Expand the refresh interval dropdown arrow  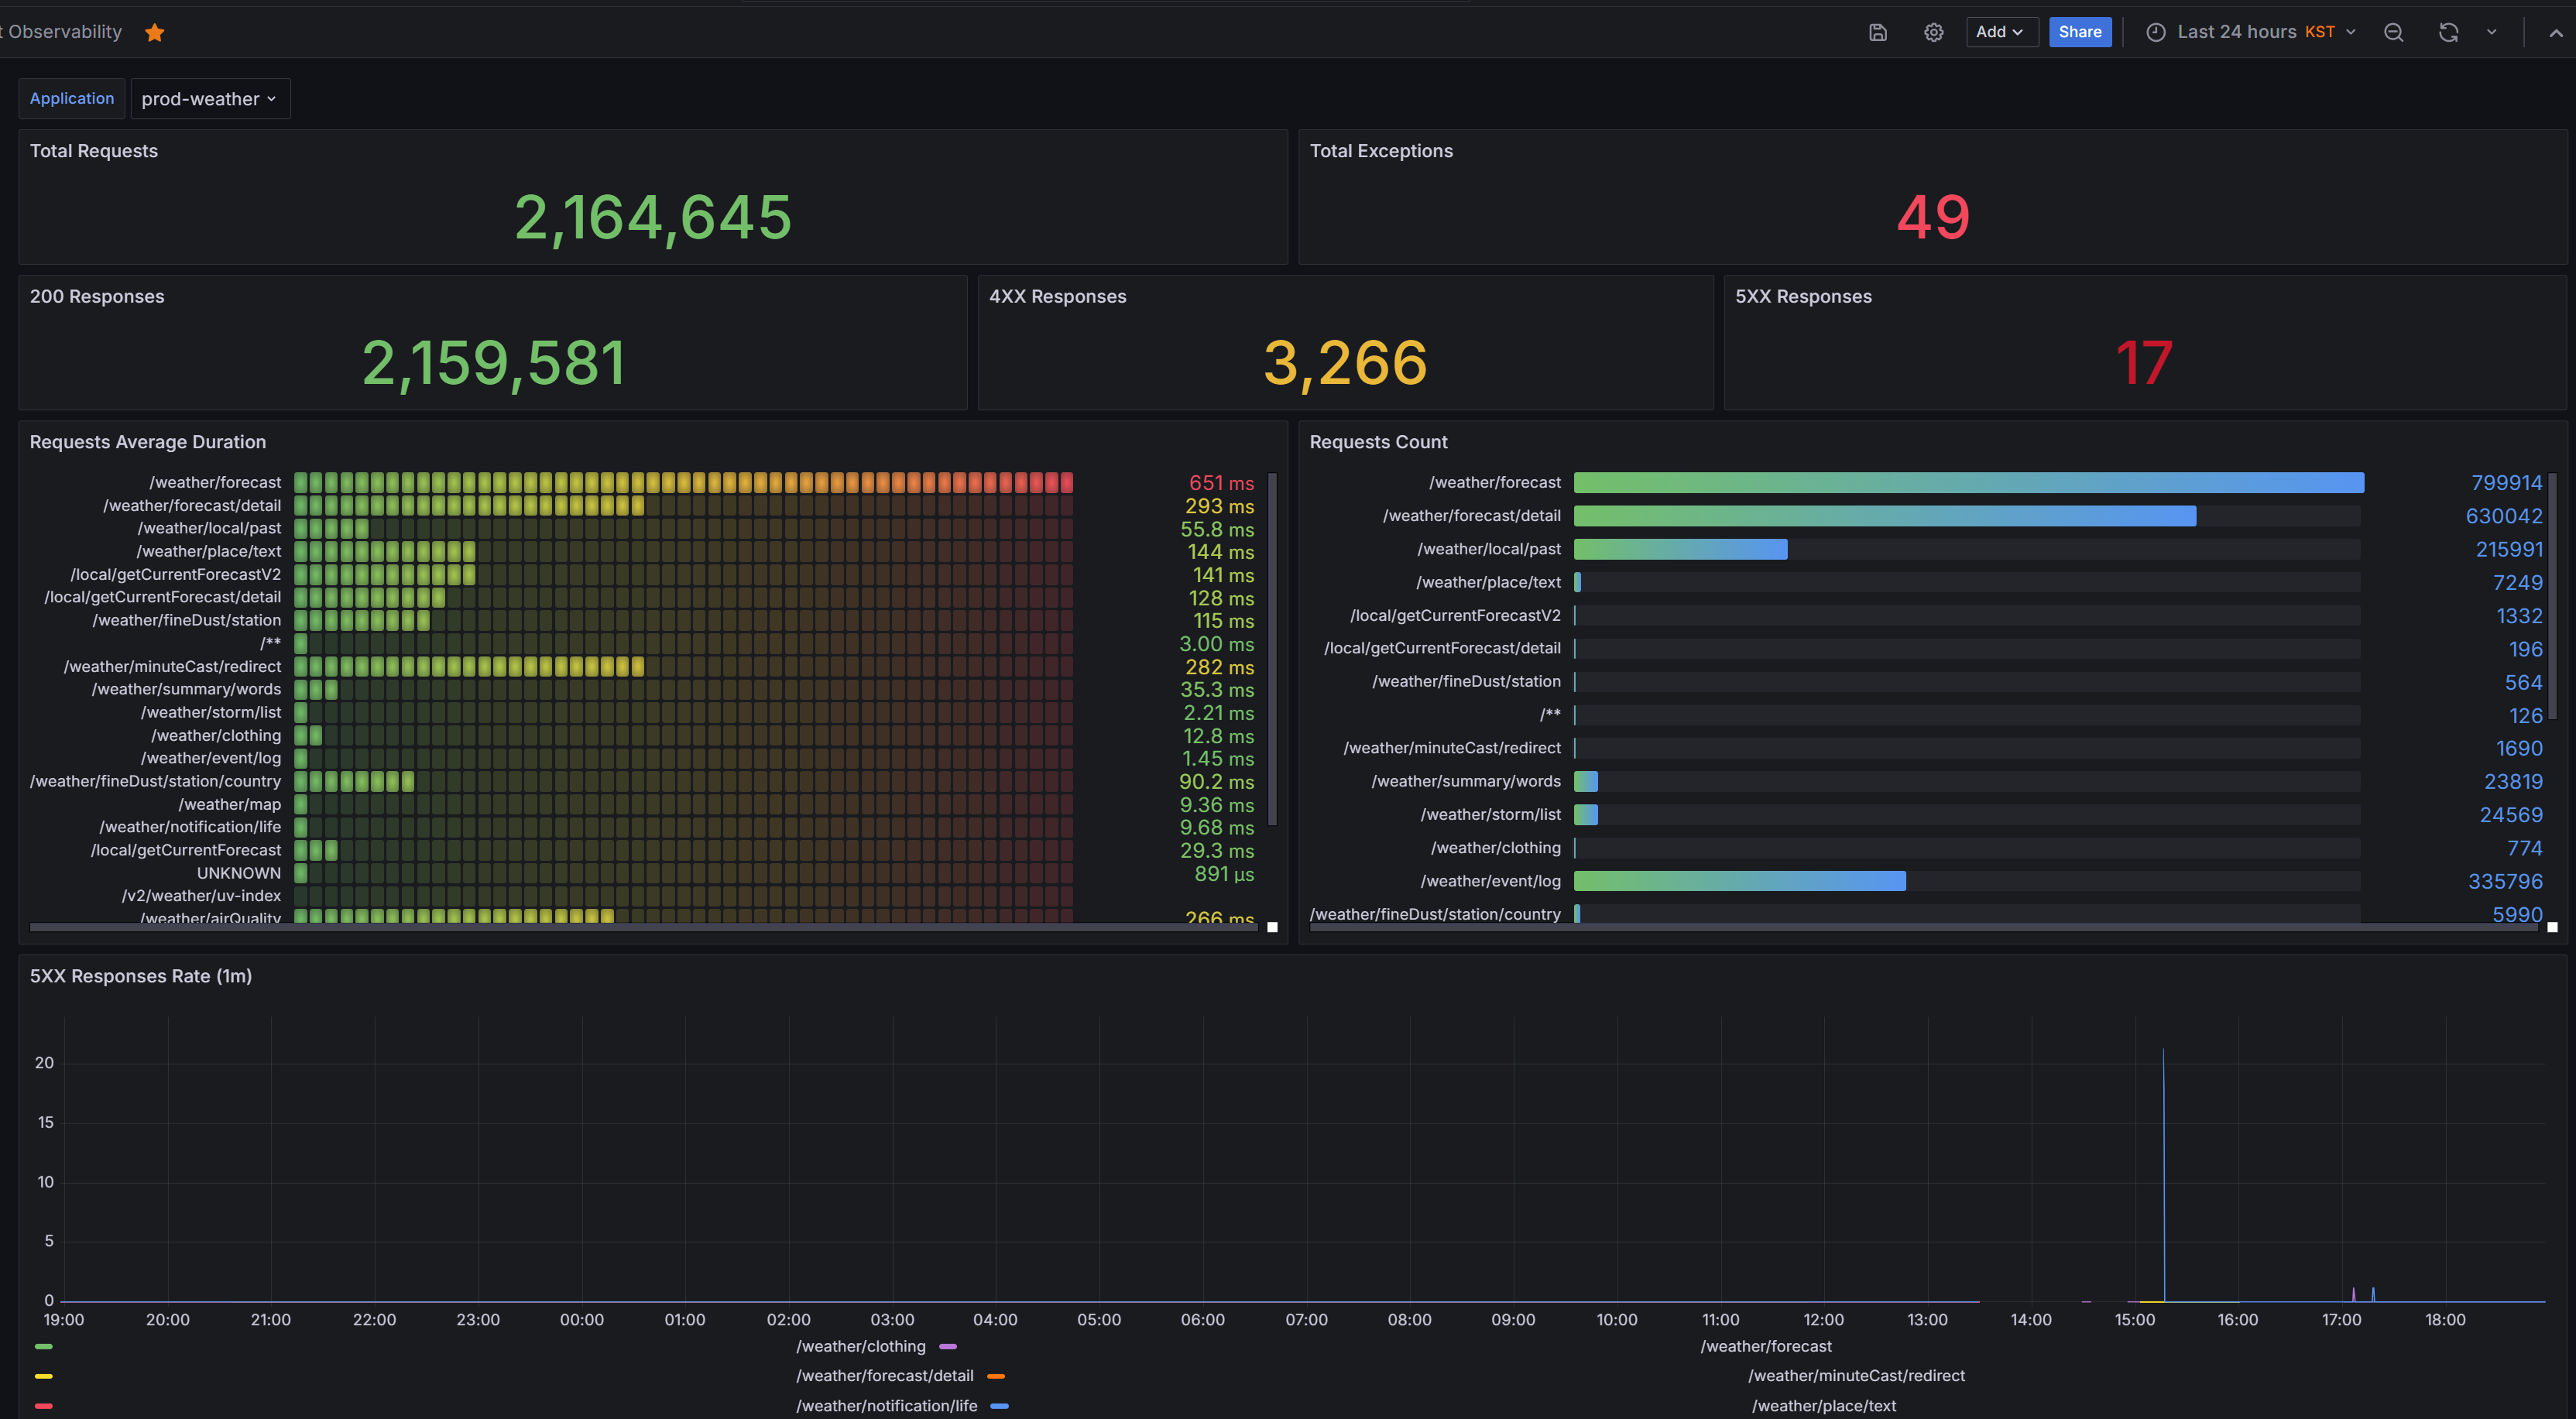click(x=2491, y=33)
